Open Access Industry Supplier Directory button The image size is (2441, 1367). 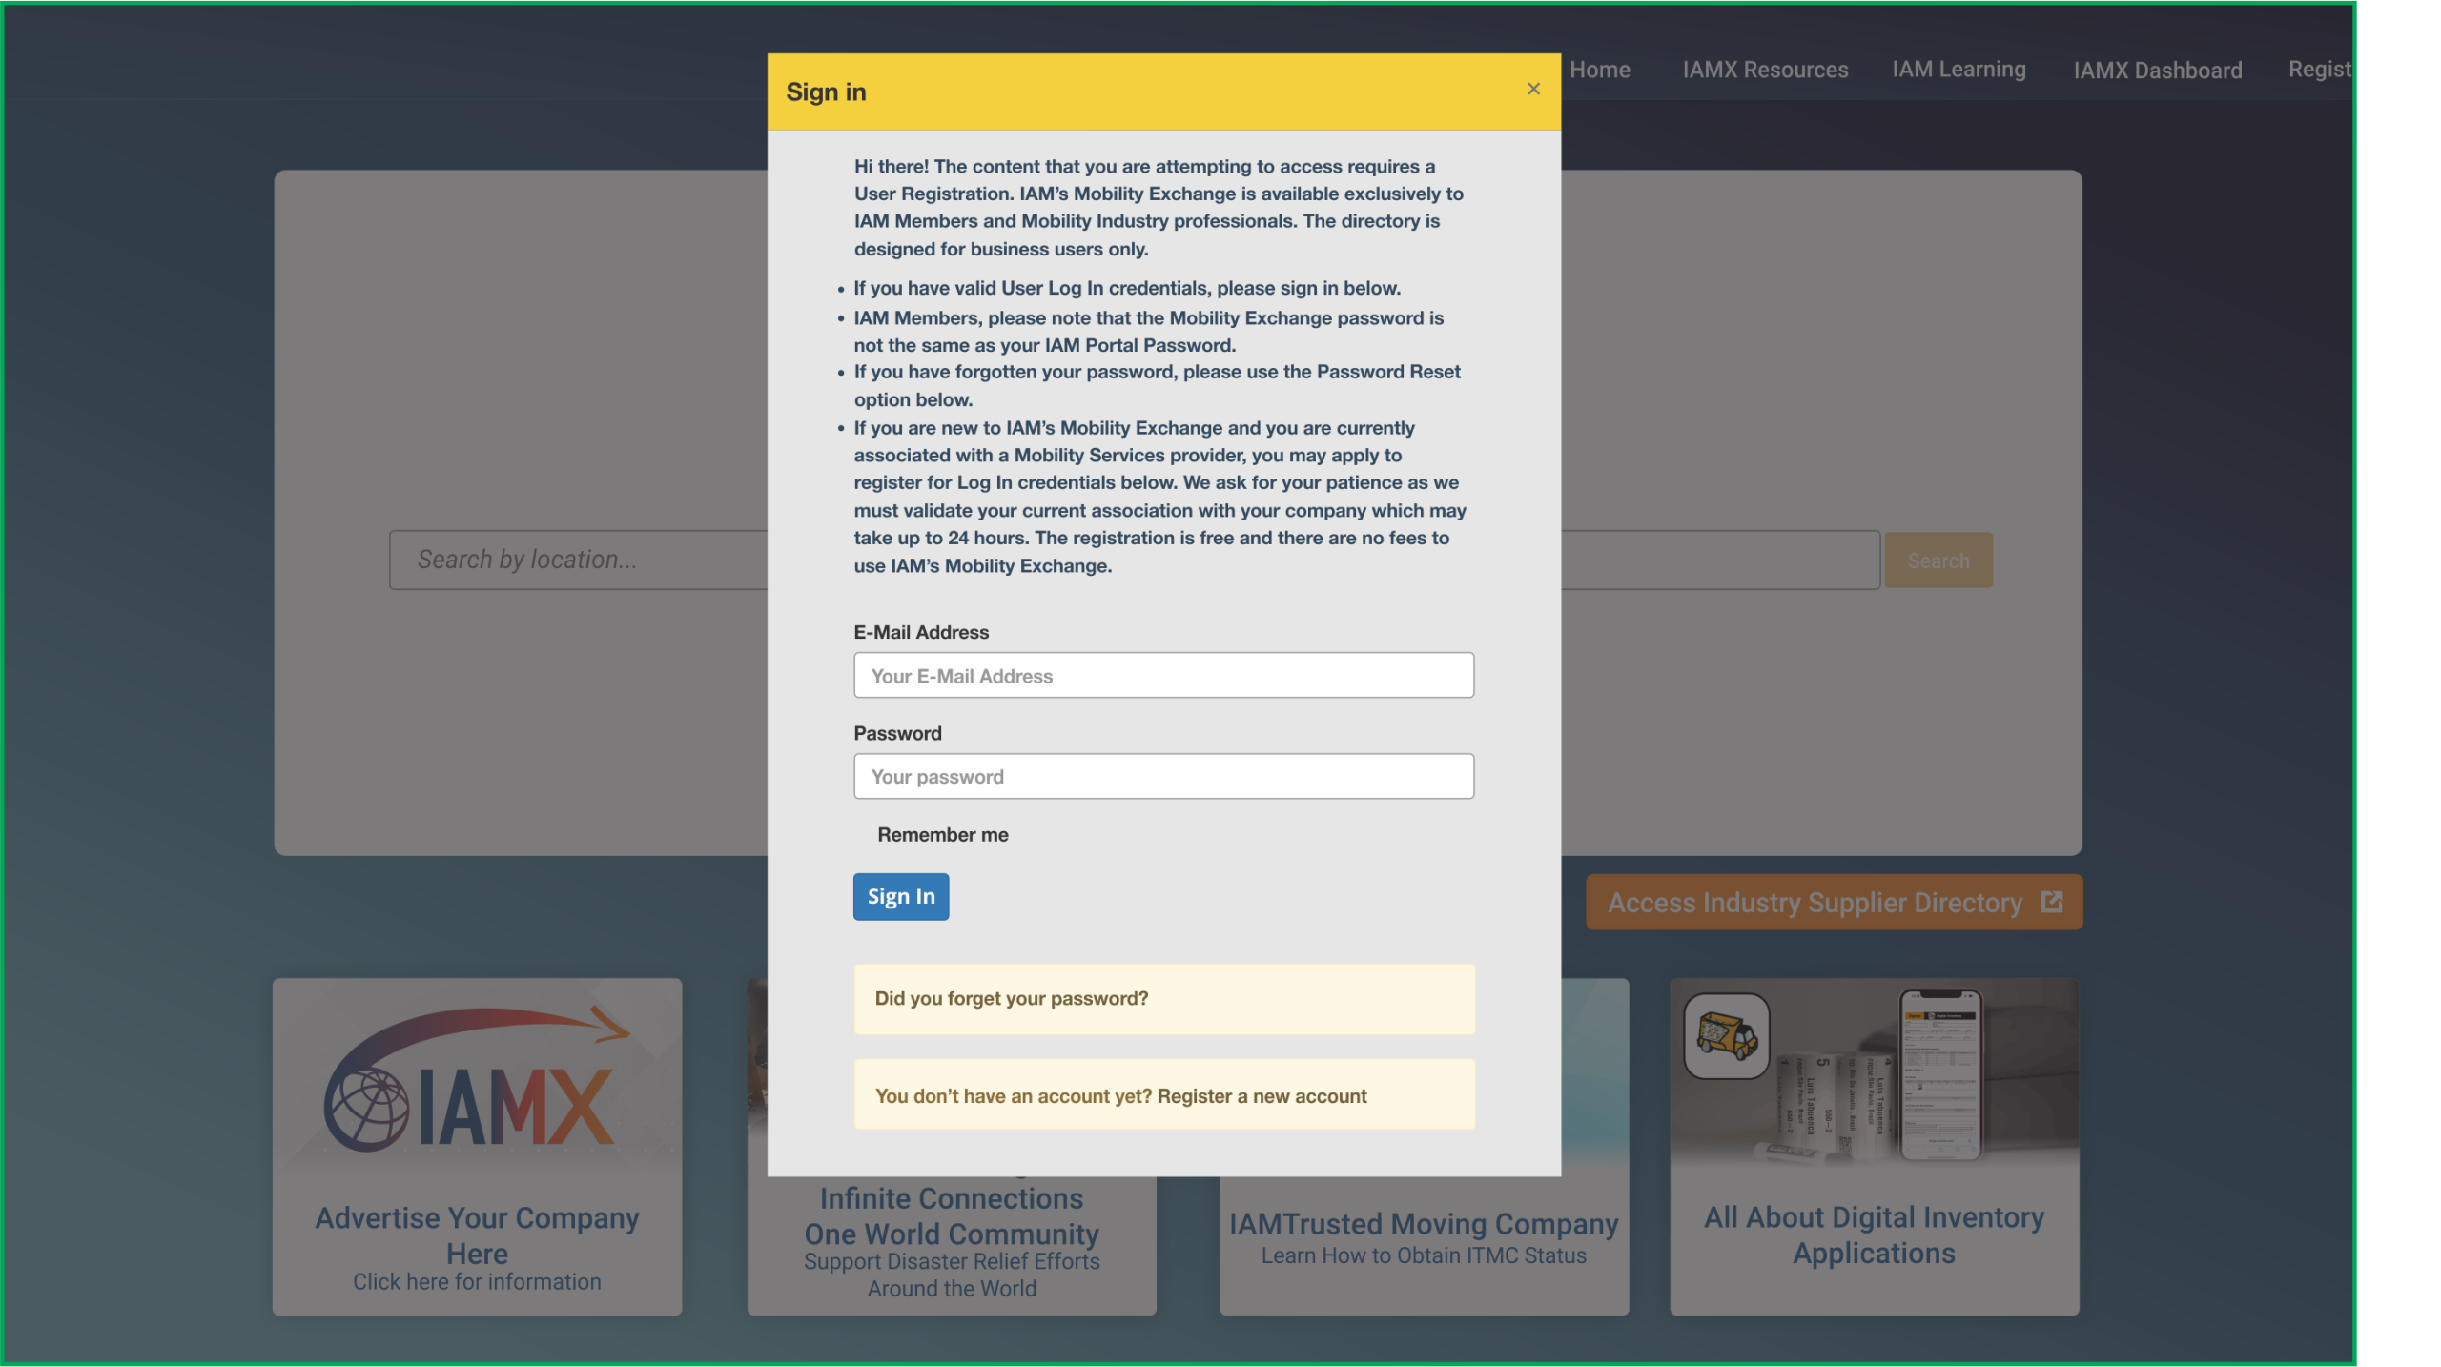click(x=1834, y=902)
